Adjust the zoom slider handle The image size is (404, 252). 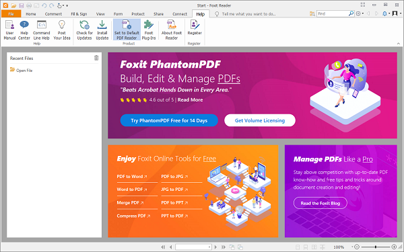pyautogui.click(x=376, y=247)
